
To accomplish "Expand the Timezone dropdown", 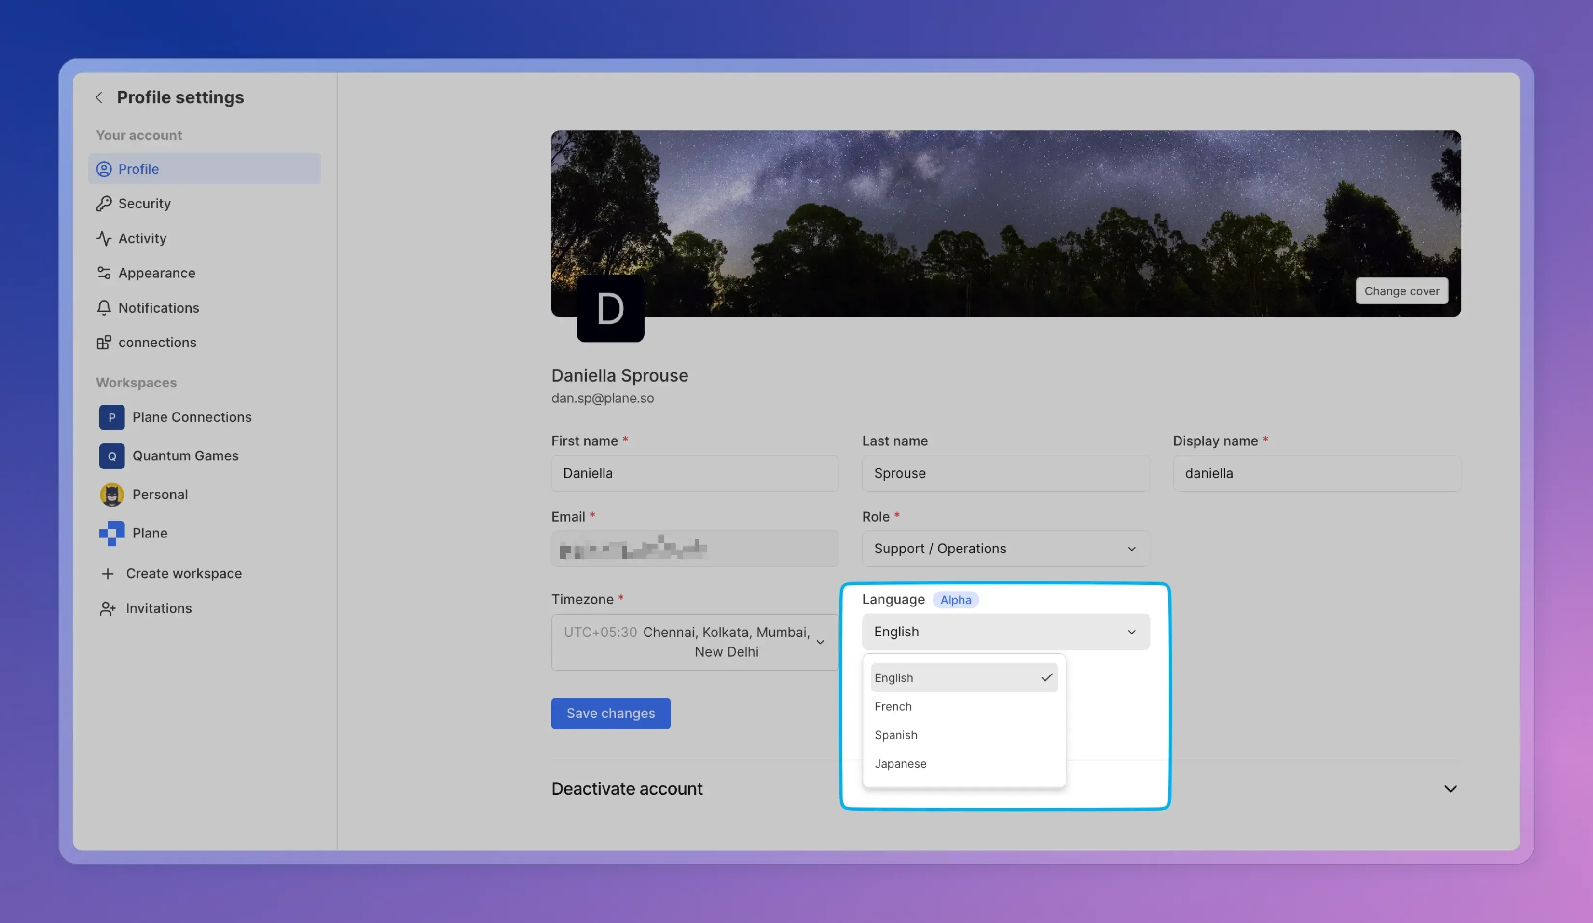I will click(x=694, y=642).
